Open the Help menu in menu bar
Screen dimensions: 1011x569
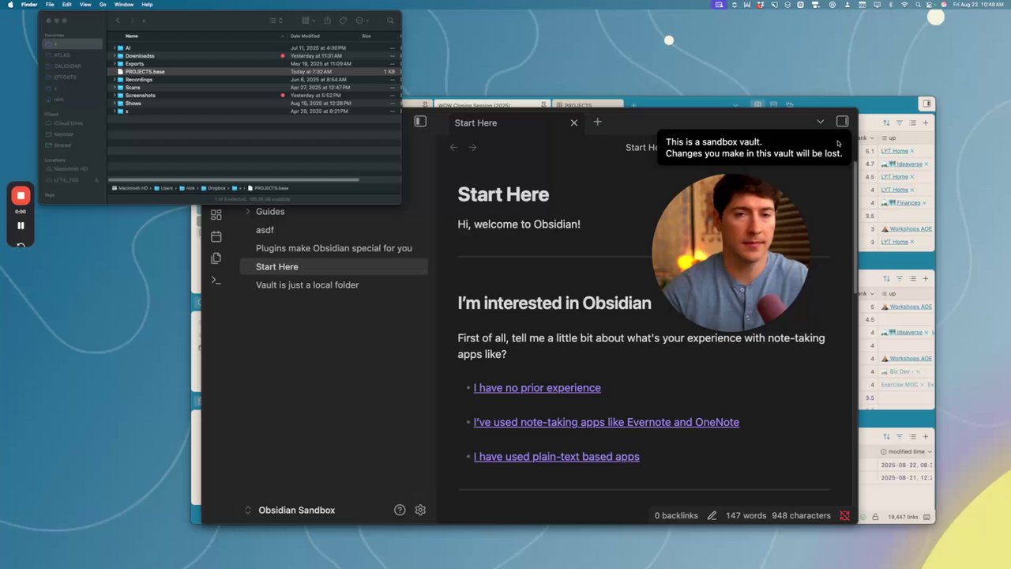point(147,5)
